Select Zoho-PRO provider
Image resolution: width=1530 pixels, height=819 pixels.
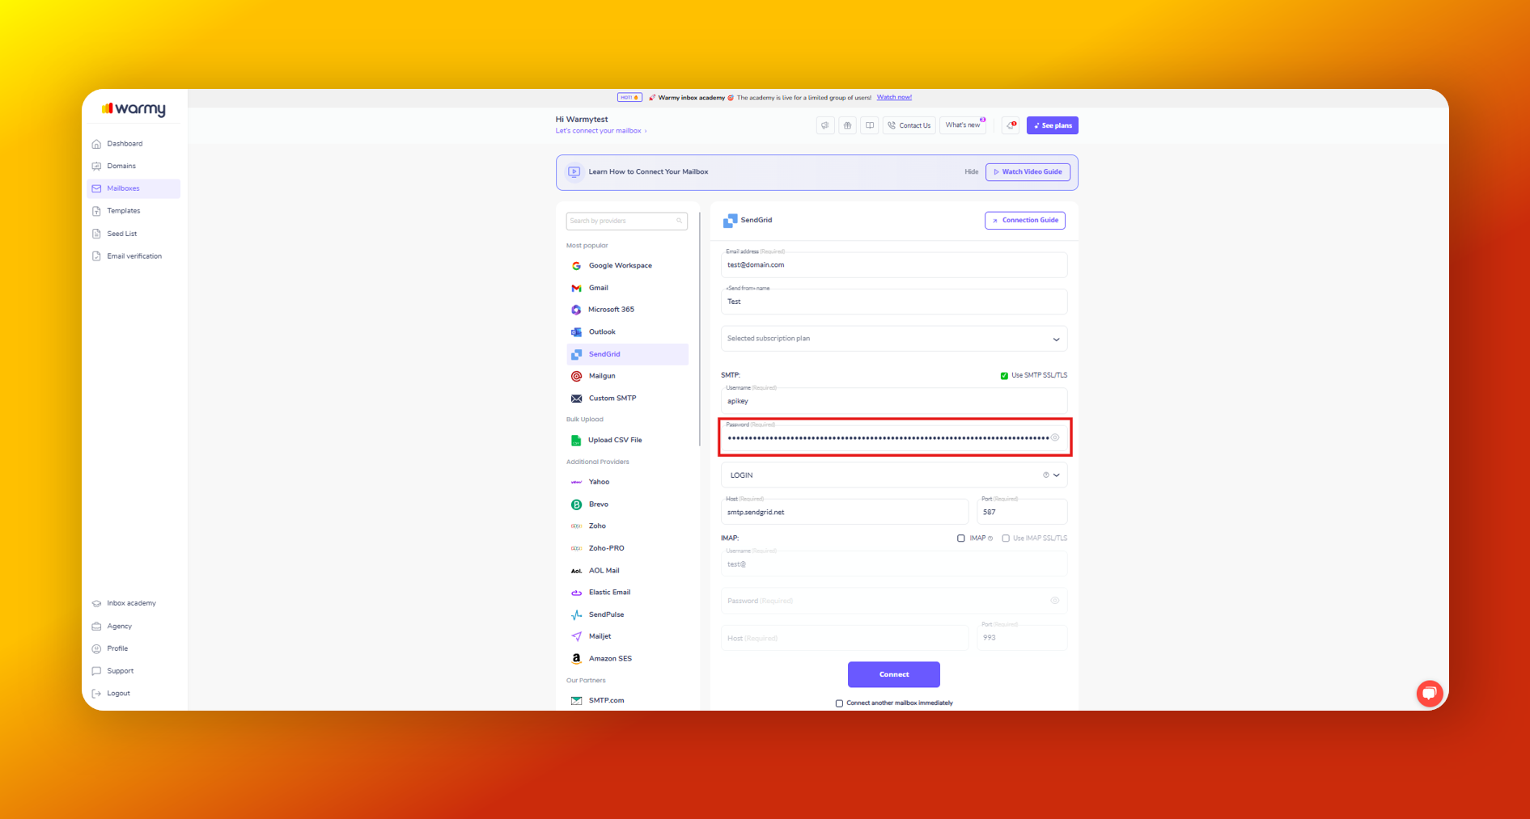point(627,548)
